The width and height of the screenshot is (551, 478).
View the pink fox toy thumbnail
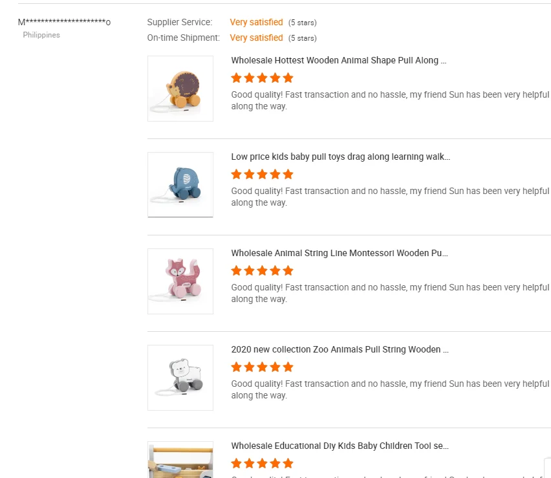pos(180,281)
